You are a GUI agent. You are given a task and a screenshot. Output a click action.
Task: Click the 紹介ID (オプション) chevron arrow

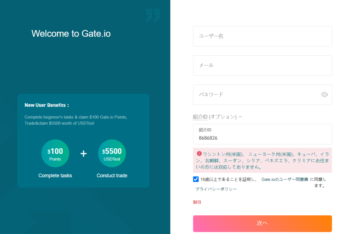pos(240,117)
